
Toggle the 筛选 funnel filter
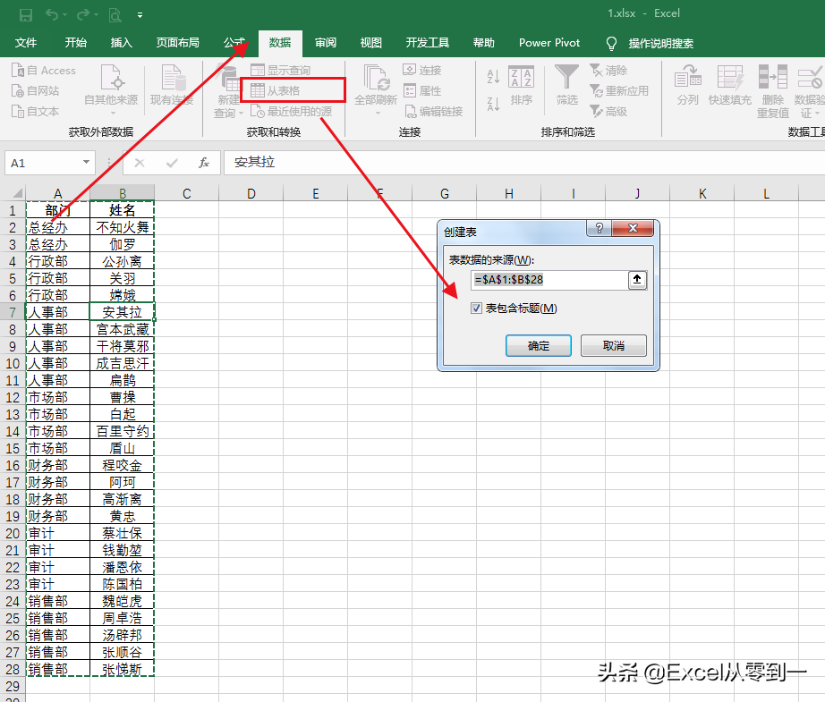pyautogui.click(x=567, y=85)
